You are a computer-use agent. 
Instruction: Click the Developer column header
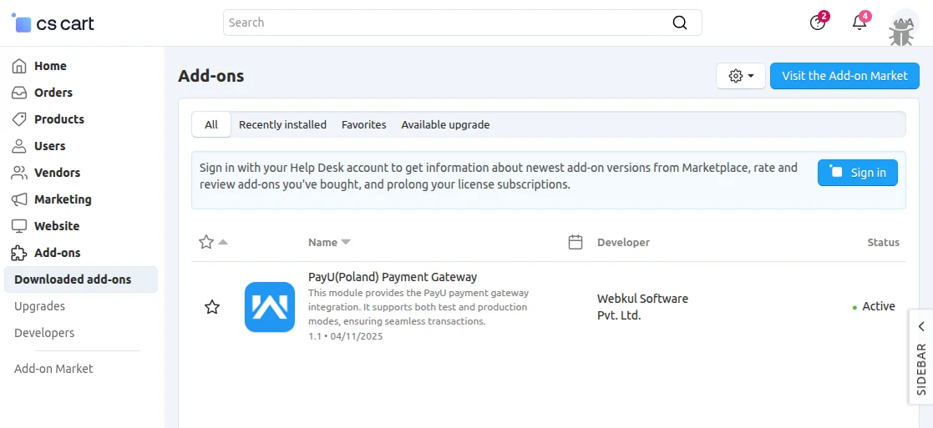(624, 243)
